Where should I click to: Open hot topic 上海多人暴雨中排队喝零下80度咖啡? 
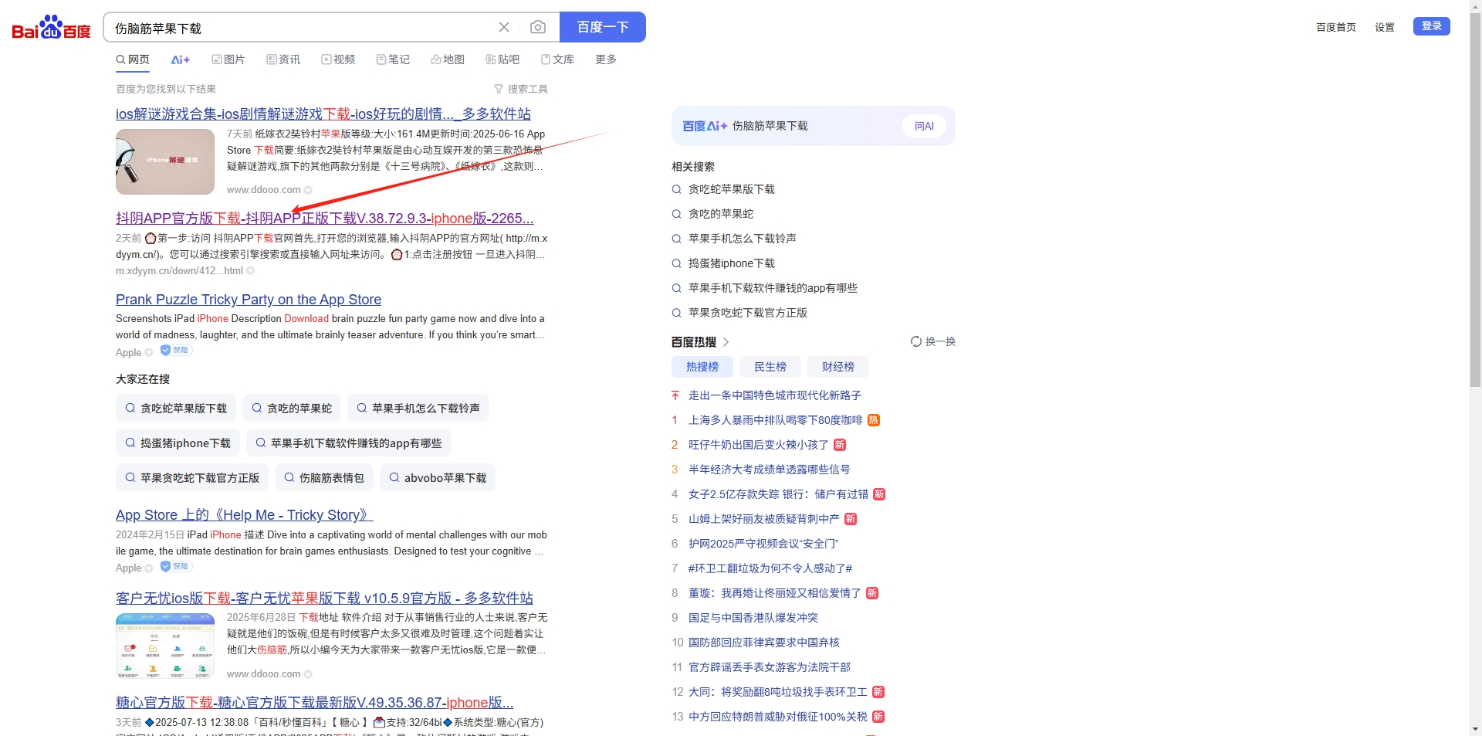click(776, 420)
